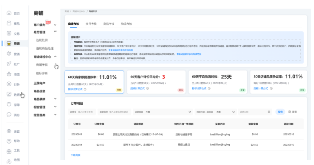Switch to the 物流考核 tab
This screenshot has height=165, width=314.
(x=126, y=24)
